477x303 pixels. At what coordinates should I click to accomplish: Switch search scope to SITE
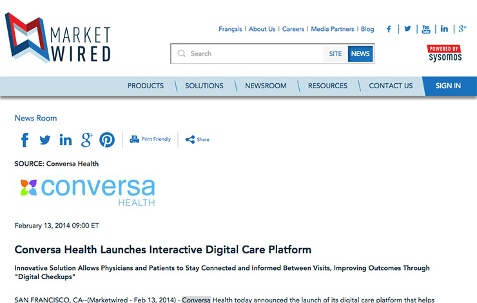pos(335,54)
